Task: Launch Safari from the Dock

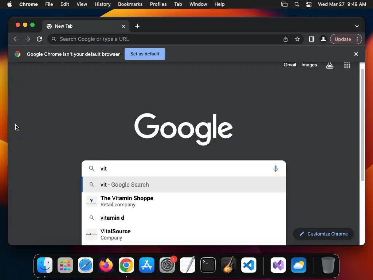Action: pos(86,265)
